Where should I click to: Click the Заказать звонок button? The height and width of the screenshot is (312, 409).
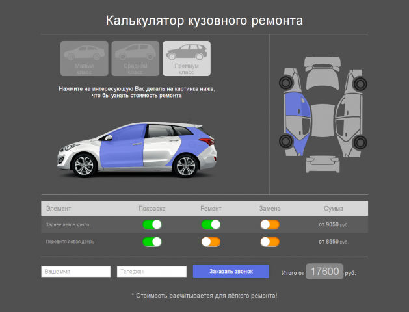(x=231, y=271)
